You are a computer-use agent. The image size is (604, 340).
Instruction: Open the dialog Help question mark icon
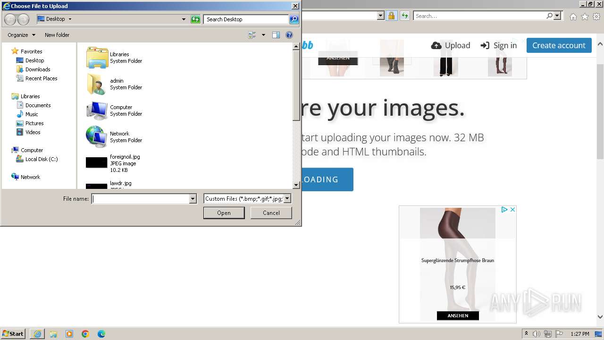point(289,35)
